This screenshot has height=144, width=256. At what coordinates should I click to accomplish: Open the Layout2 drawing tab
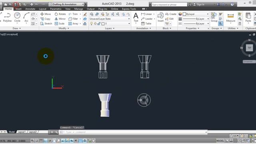33,132
